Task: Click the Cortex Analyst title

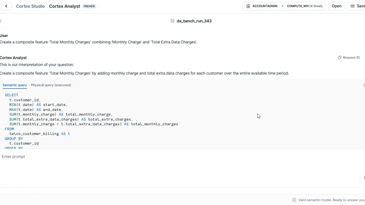Action: coord(64,6)
